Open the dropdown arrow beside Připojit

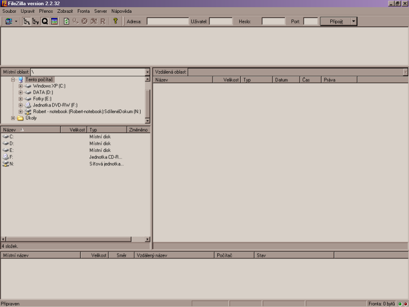point(354,21)
